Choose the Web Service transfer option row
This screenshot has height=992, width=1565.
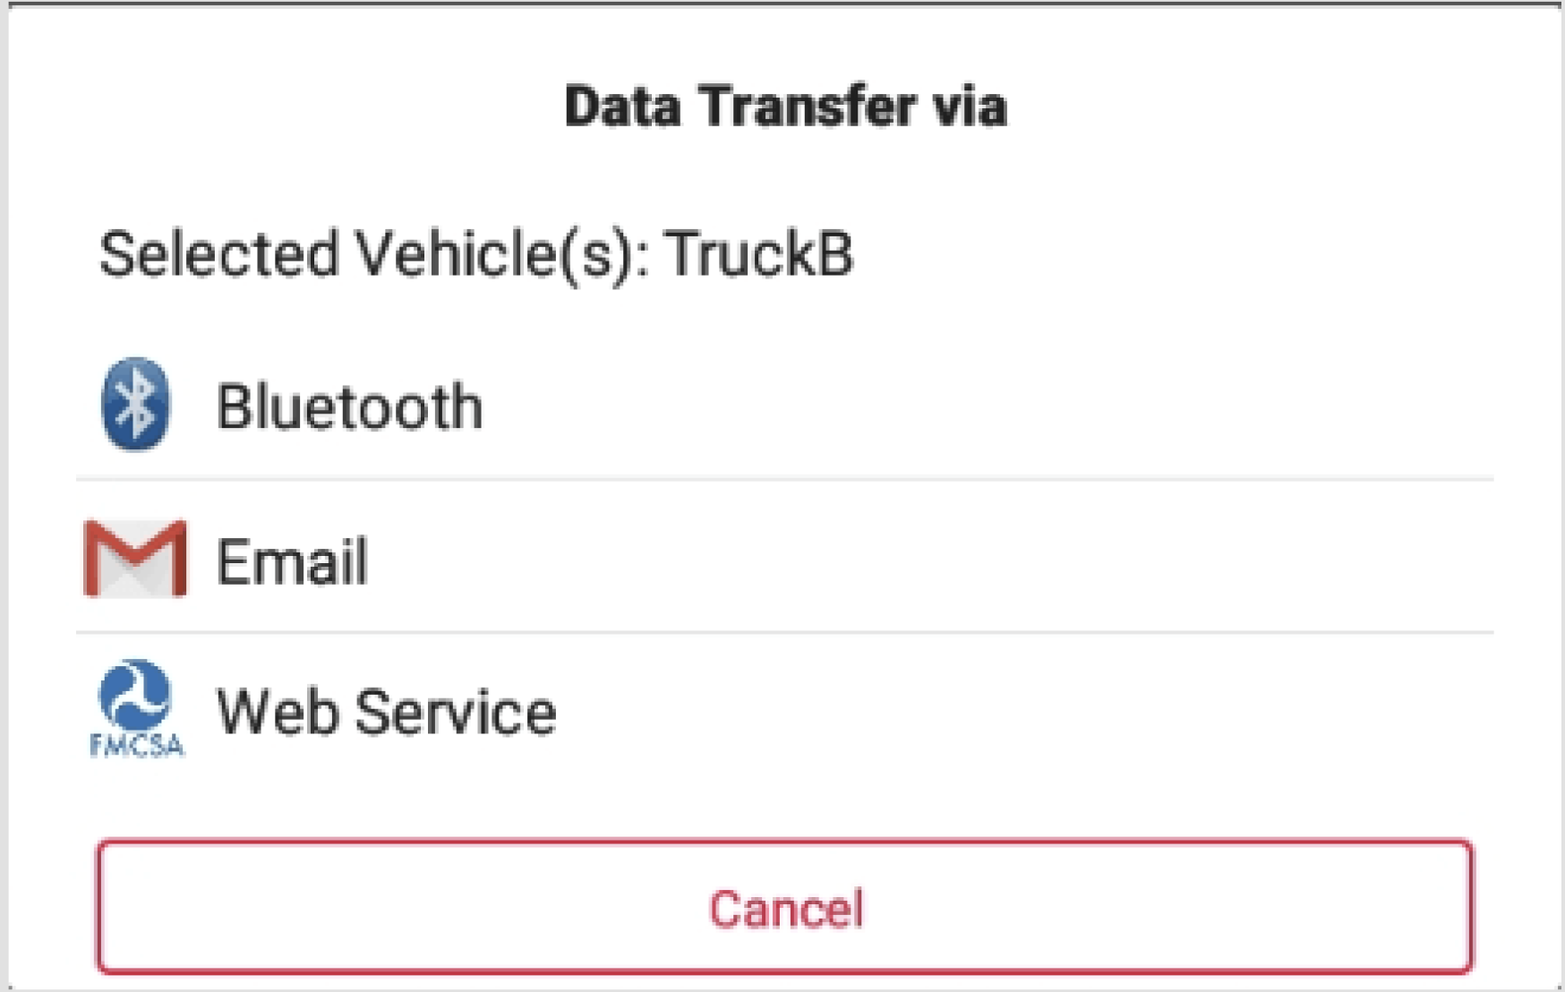point(784,711)
